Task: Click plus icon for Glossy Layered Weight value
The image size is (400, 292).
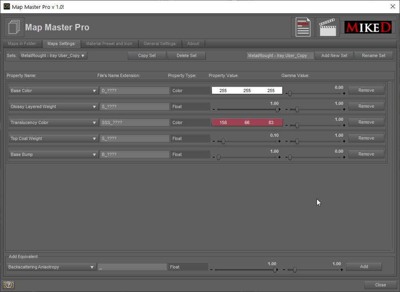Action: (279, 109)
